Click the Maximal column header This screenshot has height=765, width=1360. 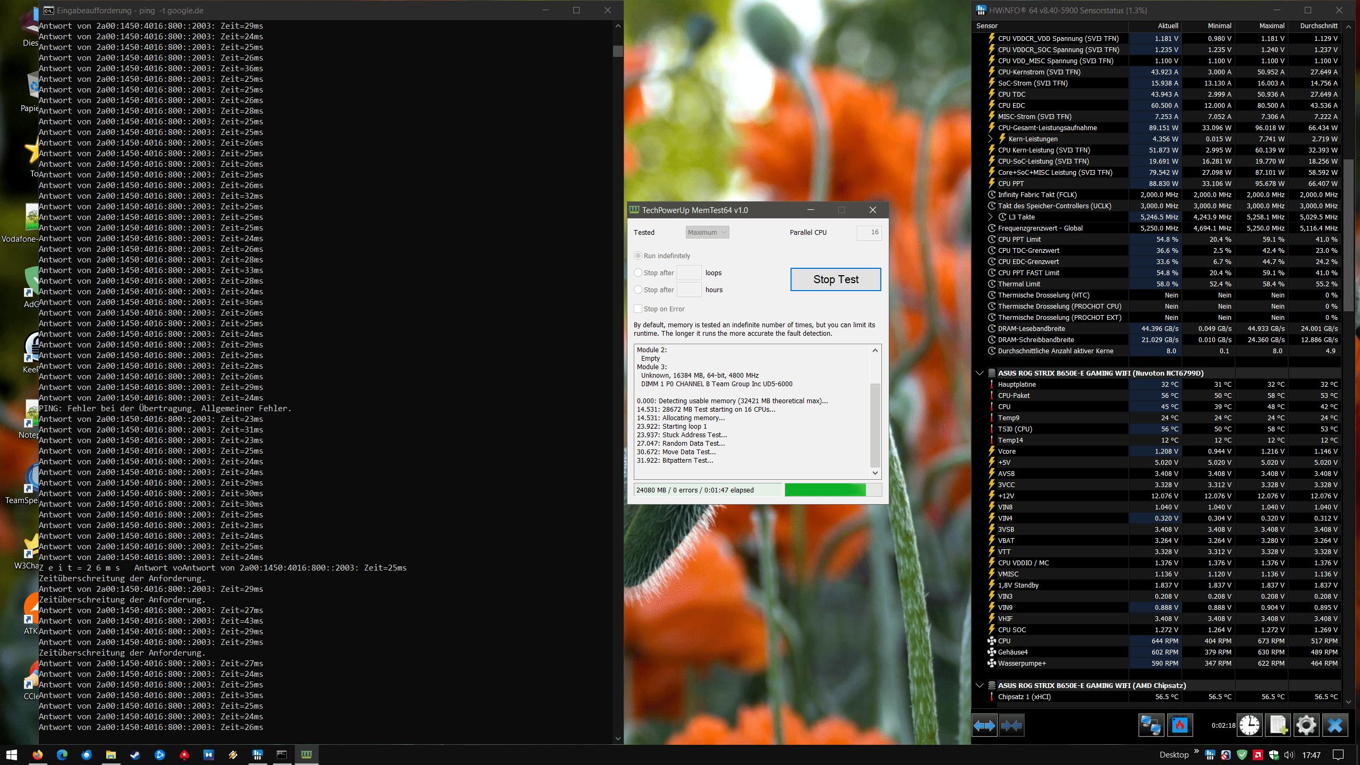coord(1271,25)
